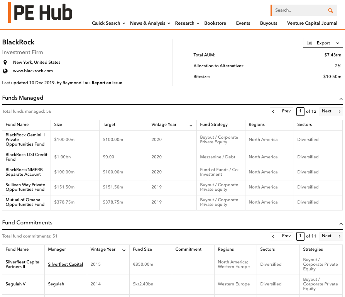
Task: Open Venture Capital Journal
Action: (x=312, y=23)
